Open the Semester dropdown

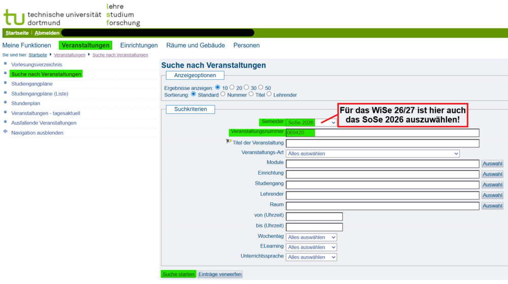pos(311,122)
